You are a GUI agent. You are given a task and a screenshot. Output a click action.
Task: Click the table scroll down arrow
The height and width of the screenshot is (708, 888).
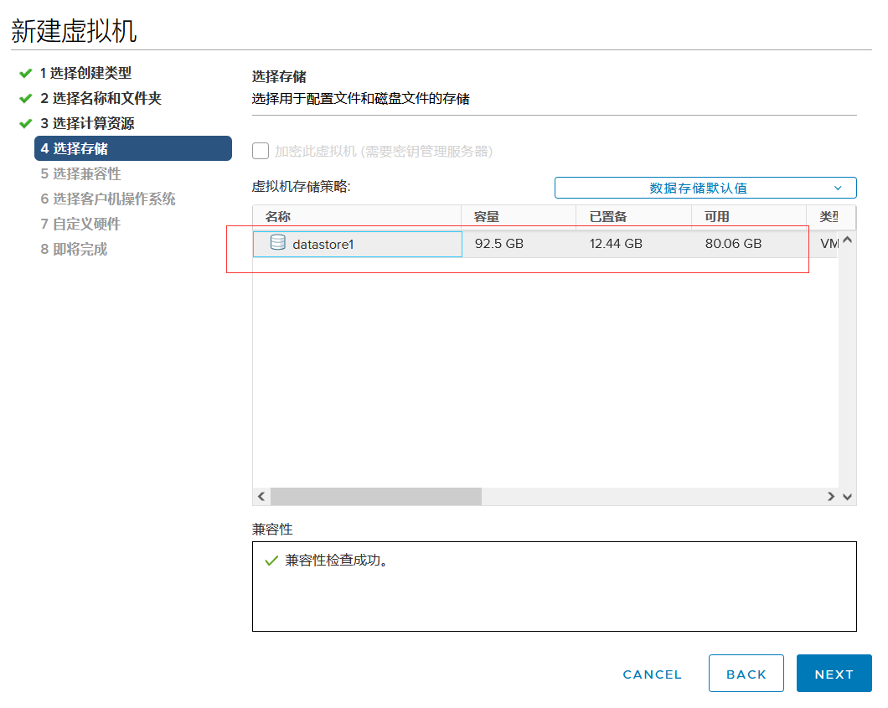point(847,497)
